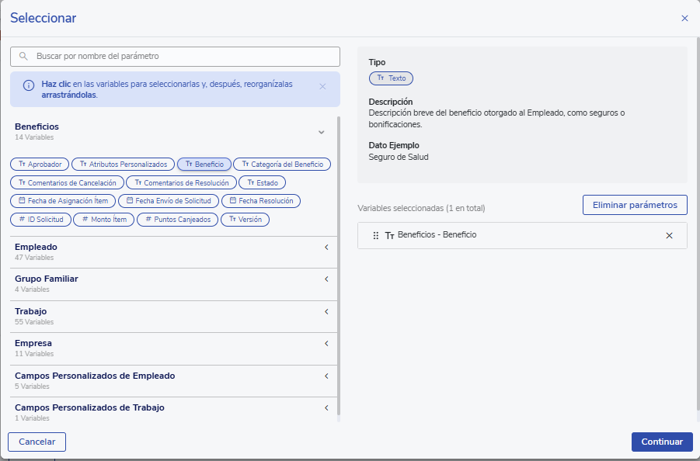
Task: Remove Beneficios - Beneficio from selected variables
Action: pyautogui.click(x=669, y=235)
